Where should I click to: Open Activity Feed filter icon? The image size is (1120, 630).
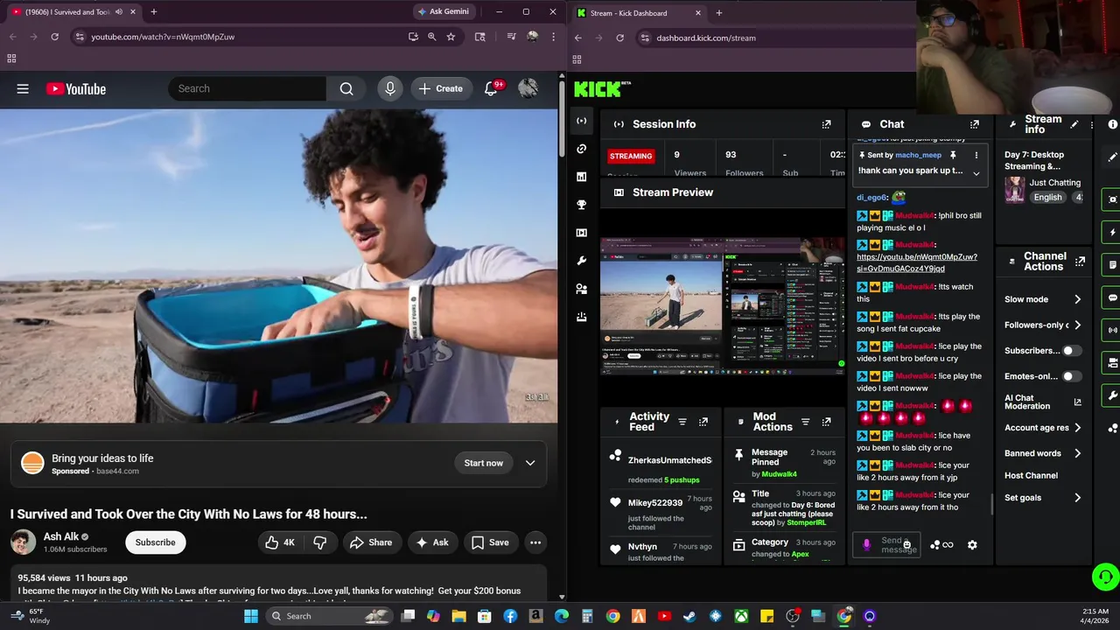click(682, 422)
